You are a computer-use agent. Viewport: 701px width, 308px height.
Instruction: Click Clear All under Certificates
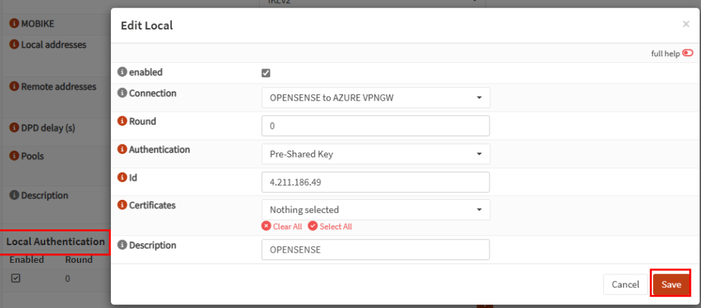(282, 226)
